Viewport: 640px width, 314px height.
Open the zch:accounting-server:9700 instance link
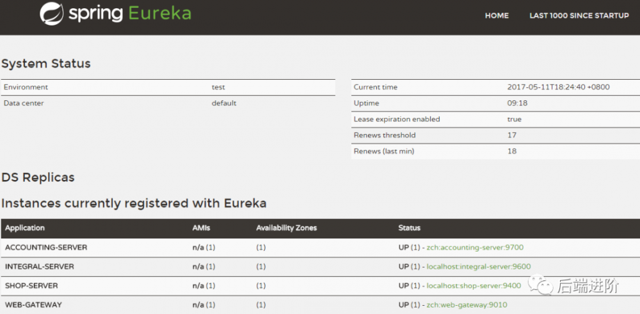[x=475, y=247]
